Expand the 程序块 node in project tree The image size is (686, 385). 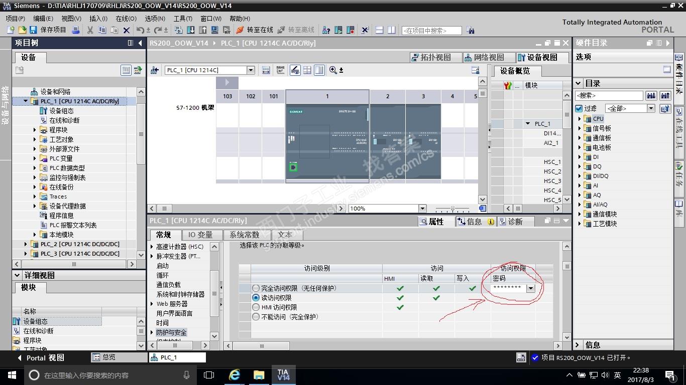point(35,130)
